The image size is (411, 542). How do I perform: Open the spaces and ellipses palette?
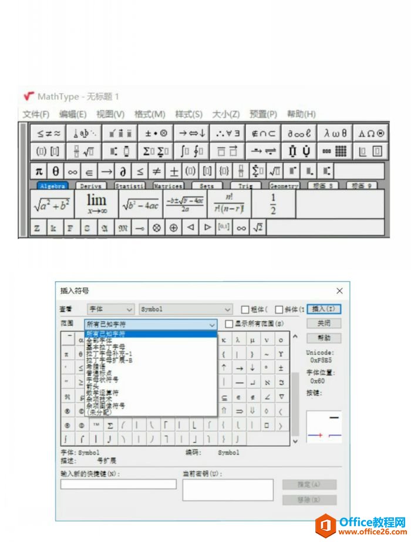tap(84, 133)
